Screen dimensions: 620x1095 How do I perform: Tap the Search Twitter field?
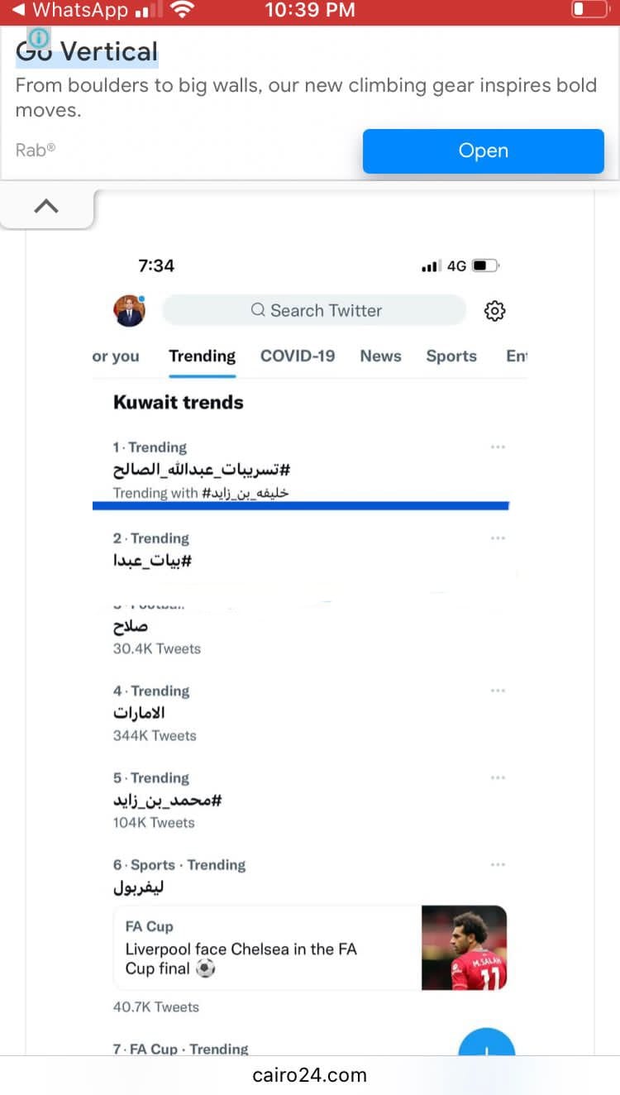coord(315,311)
